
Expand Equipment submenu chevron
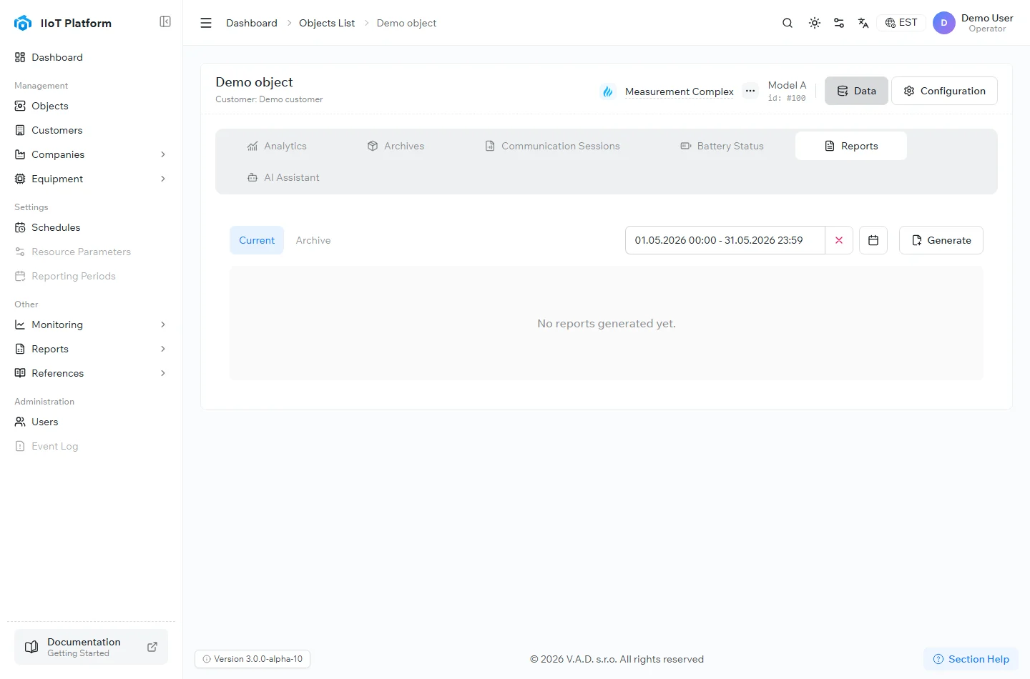[x=163, y=179]
